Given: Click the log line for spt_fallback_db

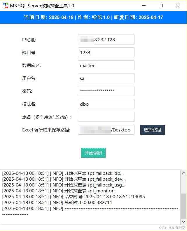Looking at the screenshot, I should point(63,173).
